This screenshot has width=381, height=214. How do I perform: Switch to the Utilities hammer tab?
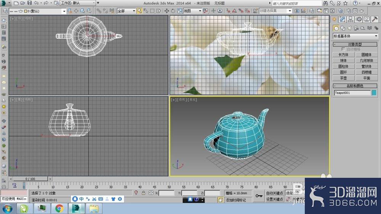pos(375,19)
